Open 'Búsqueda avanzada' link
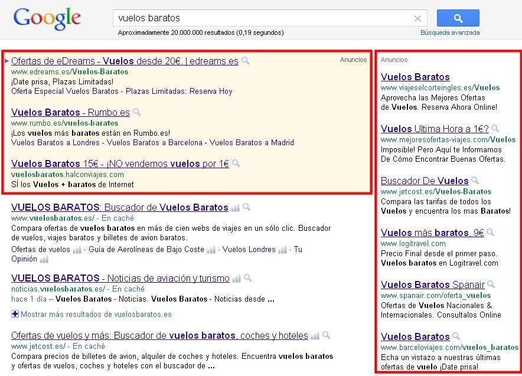The image size is (522, 376). 450,32
